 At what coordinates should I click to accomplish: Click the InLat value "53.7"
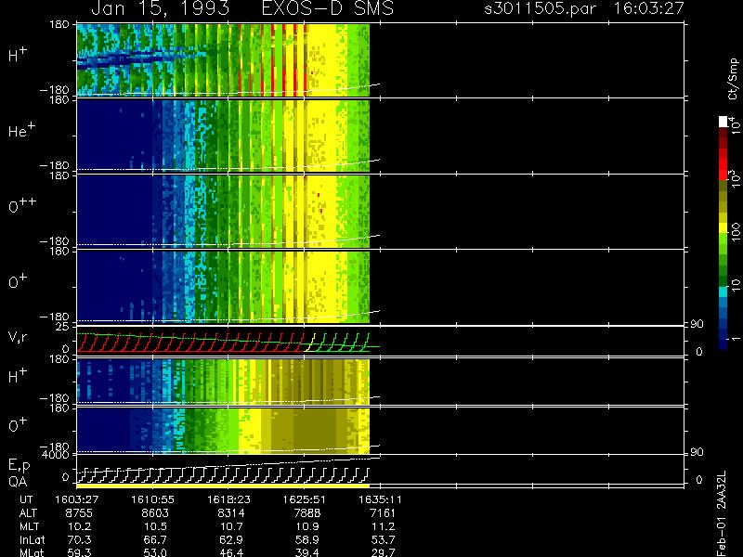click(384, 539)
